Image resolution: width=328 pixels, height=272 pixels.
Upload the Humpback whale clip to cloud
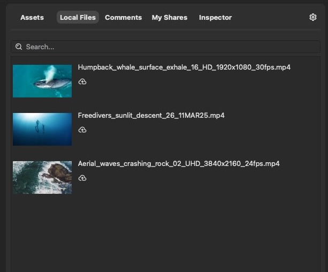(x=82, y=82)
